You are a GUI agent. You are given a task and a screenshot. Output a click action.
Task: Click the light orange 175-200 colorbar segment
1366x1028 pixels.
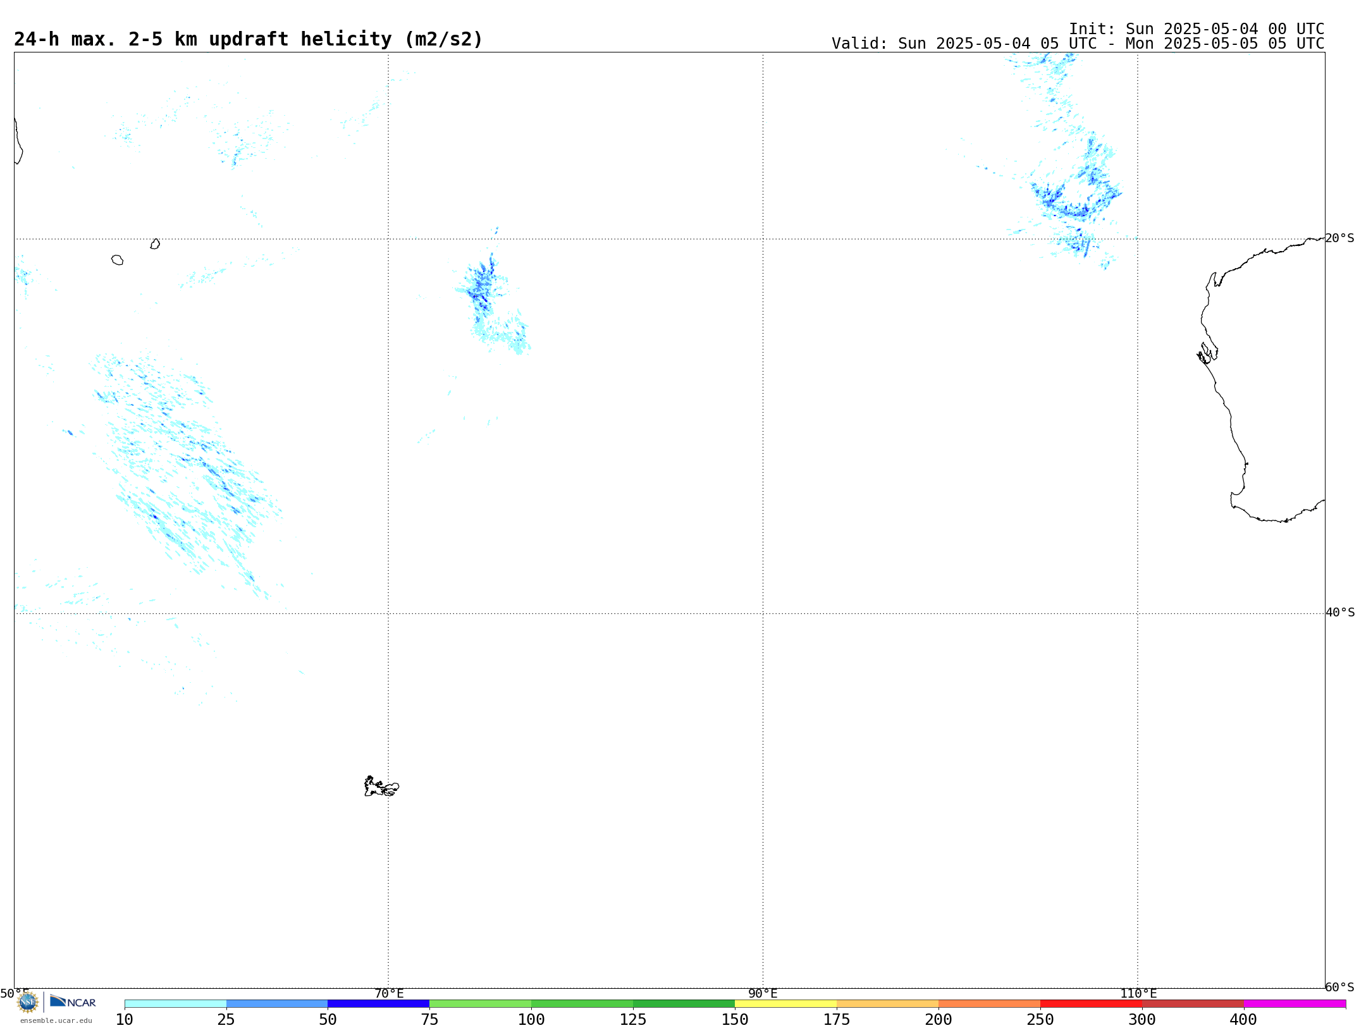(x=887, y=1004)
